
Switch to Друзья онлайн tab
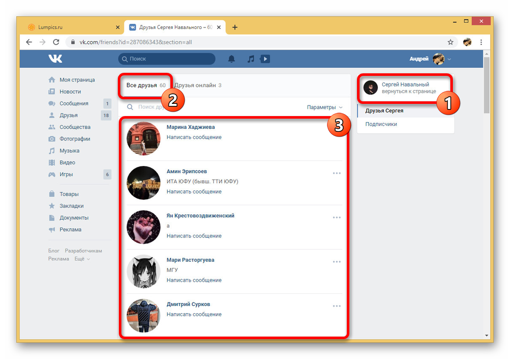198,85
